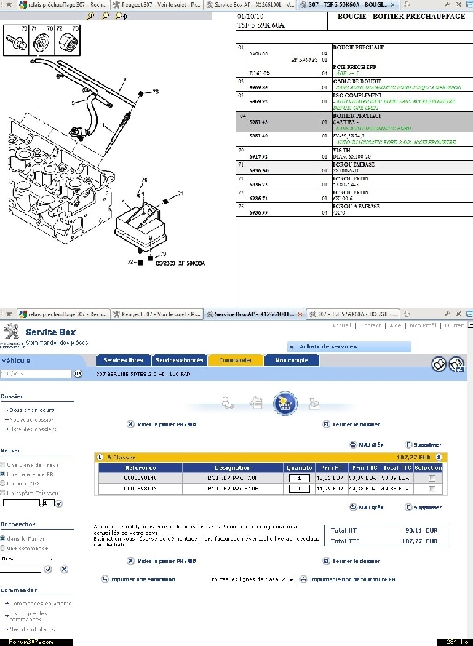
Task: Select the customer and car step icon
Action: [x=228, y=402]
